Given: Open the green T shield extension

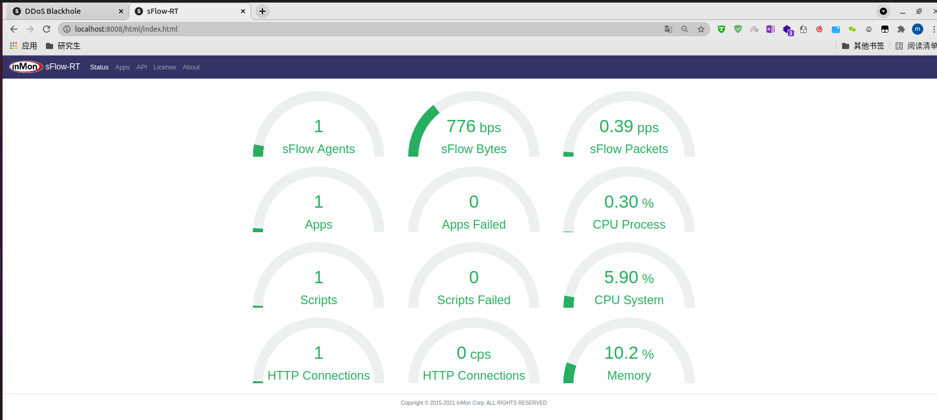Looking at the screenshot, I should [x=722, y=29].
